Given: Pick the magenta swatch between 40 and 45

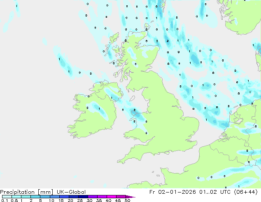Looking at the screenshot, I should coord(112,197).
